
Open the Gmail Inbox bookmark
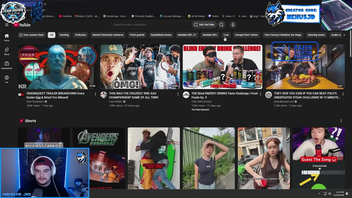click(87, 16)
